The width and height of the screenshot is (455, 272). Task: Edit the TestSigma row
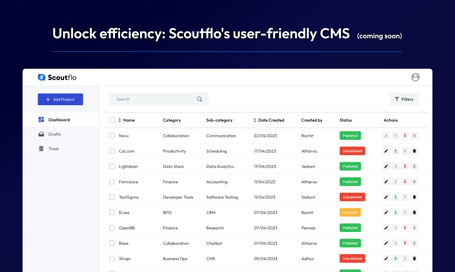tap(386, 197)
